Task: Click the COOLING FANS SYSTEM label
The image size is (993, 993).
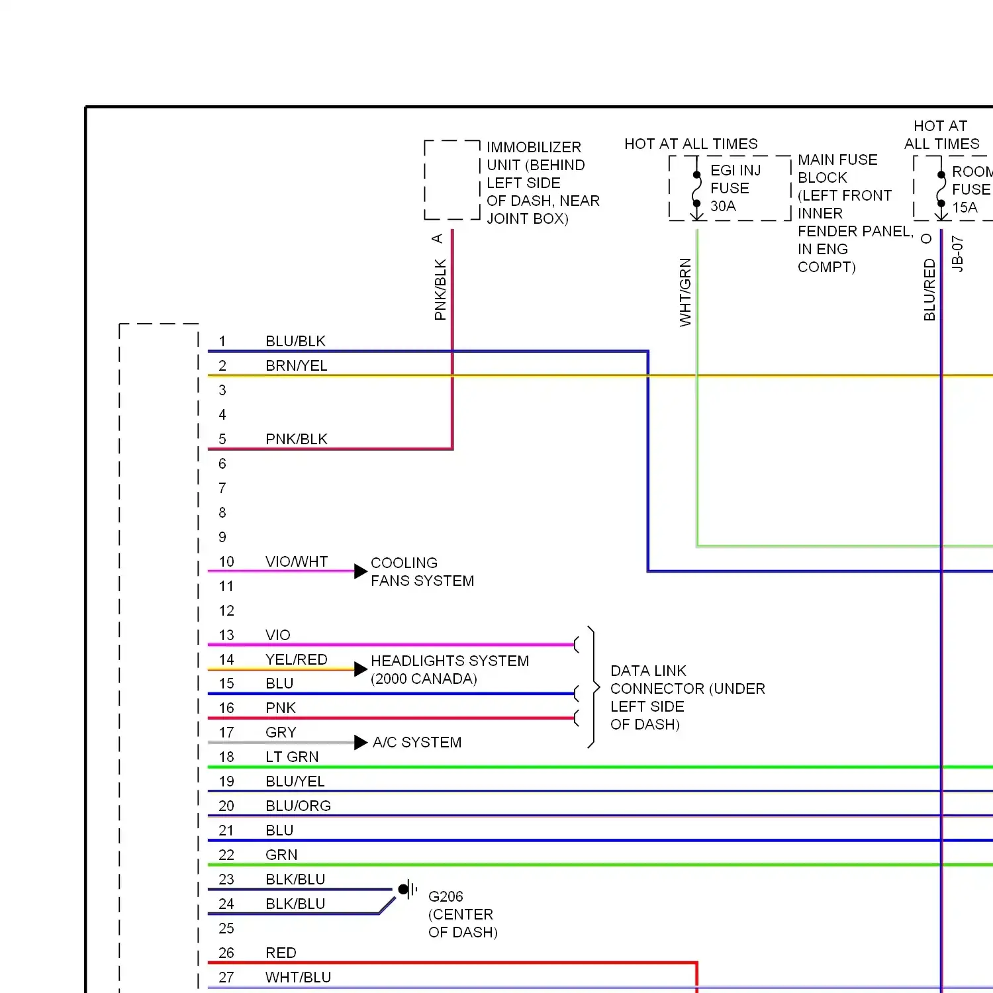Action: (422, 571)
